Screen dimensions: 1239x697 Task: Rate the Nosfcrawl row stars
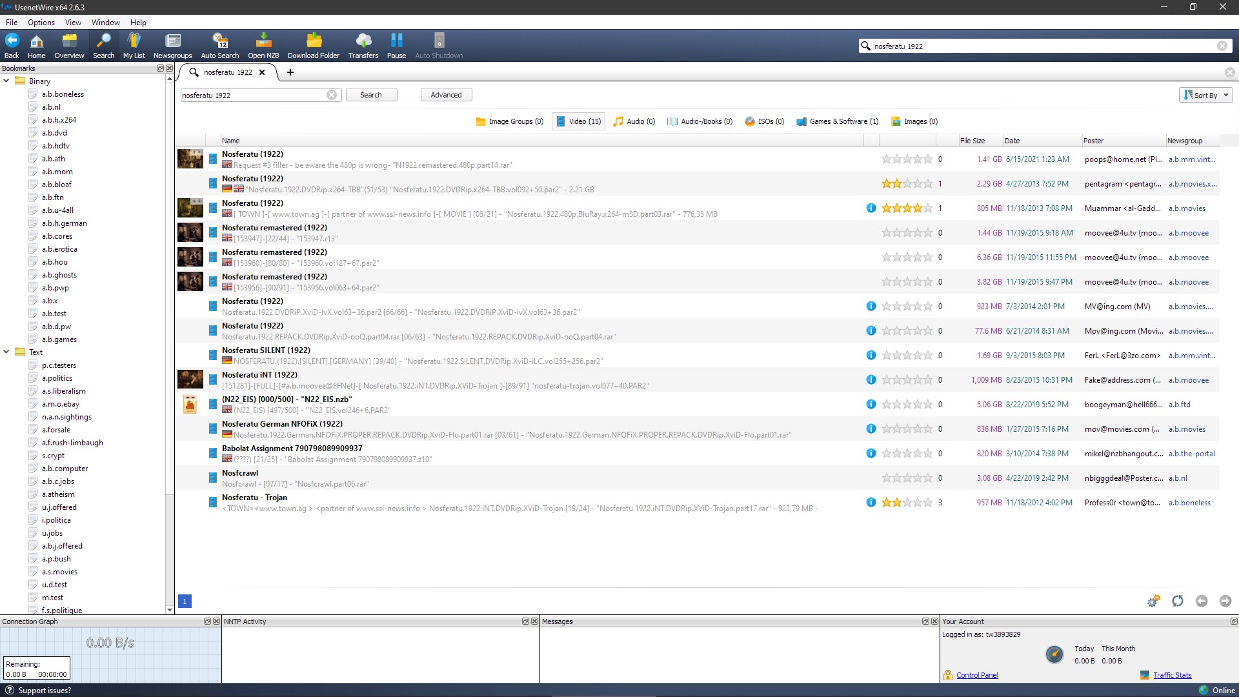[x=907, y=478]
